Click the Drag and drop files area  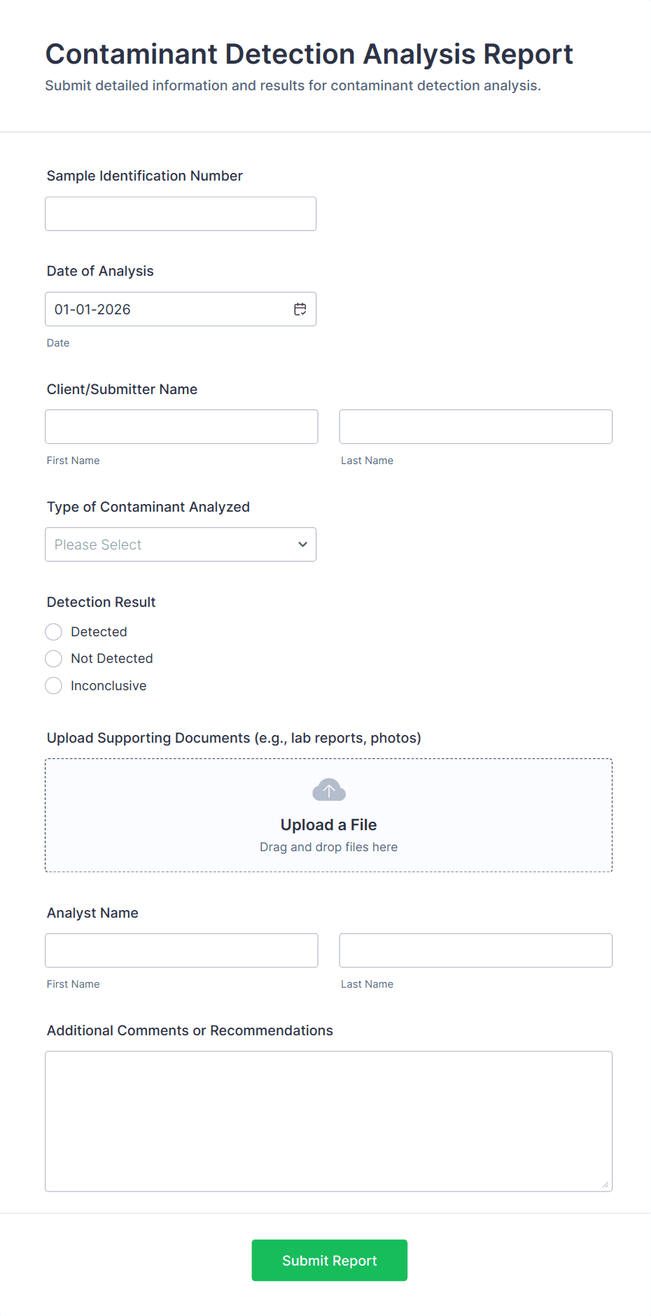point(328,847)
